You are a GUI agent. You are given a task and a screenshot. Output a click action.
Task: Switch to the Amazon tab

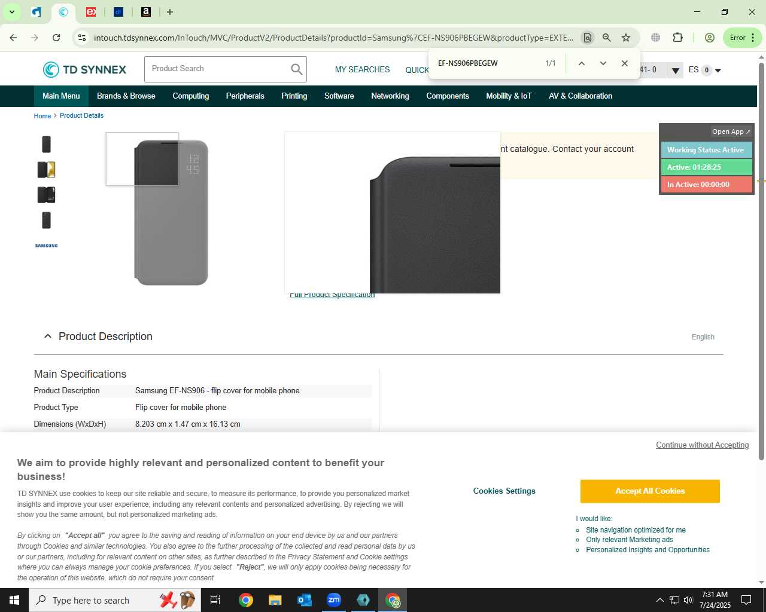pos(146,12)
